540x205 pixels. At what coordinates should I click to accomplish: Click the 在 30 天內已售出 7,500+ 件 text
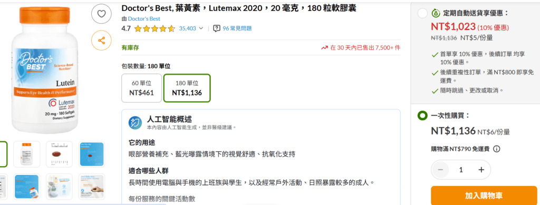click(365, 48)
